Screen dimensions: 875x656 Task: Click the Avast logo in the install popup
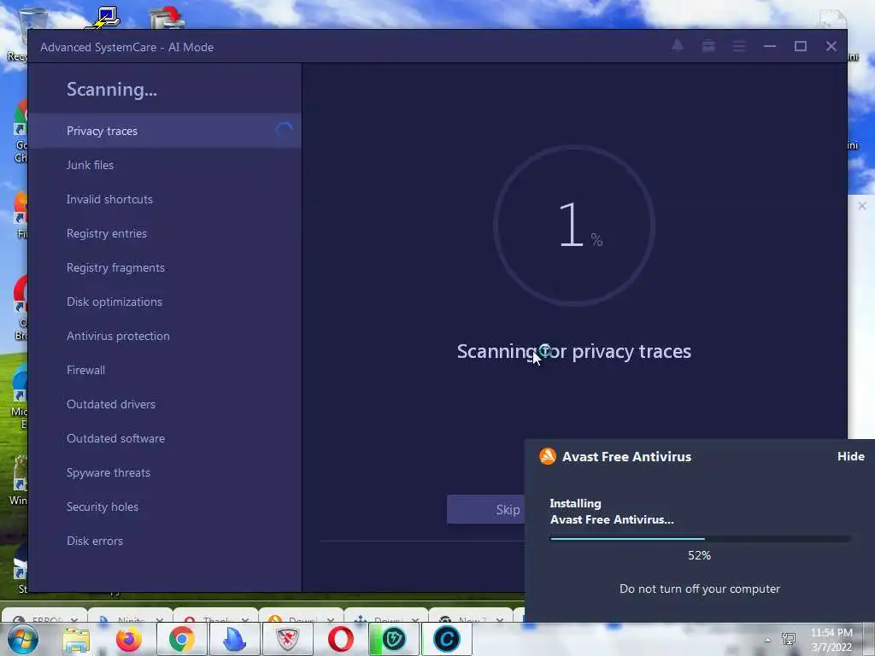point(548,456)
